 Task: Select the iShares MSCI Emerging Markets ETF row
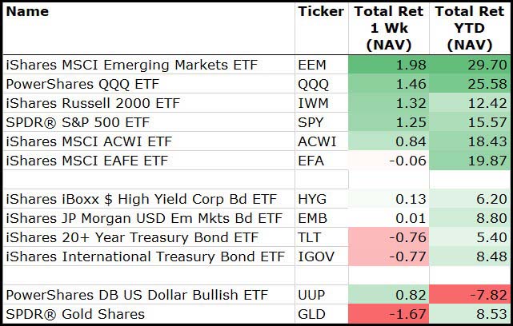[x=132, y=65]
